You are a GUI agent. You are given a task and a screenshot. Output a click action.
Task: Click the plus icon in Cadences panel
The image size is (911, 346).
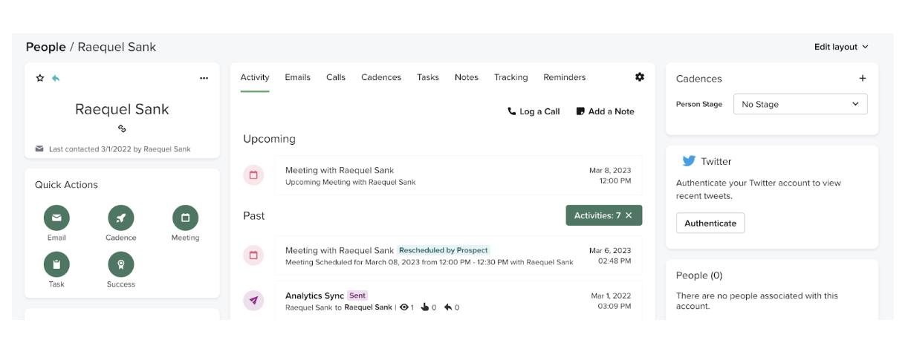pos(863,78)
